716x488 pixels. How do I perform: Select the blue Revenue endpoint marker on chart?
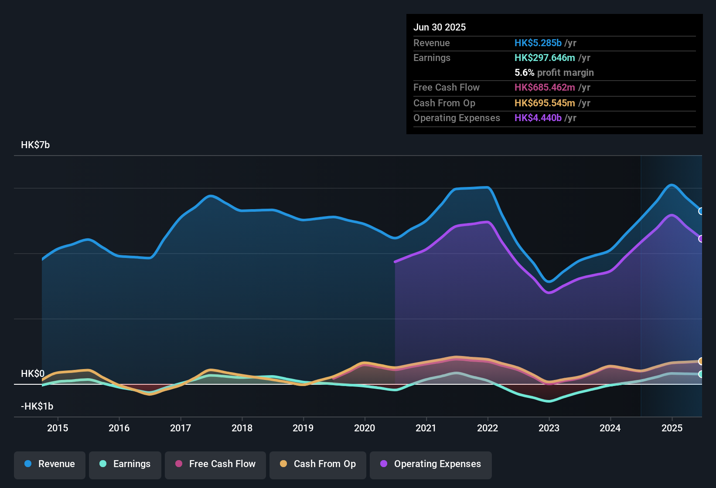[x=701, y=211]
